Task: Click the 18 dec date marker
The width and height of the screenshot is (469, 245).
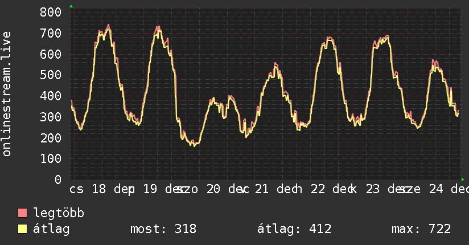Action: [113, 189]
